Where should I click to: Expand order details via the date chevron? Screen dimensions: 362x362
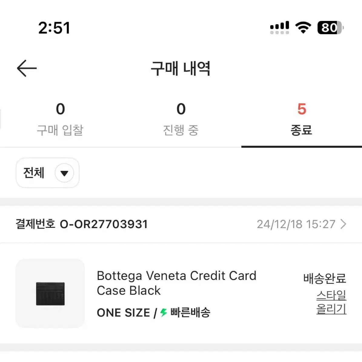[343, 224]
